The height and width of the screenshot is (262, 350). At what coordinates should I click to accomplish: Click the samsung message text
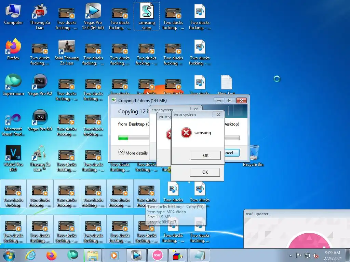coord(202,133)
